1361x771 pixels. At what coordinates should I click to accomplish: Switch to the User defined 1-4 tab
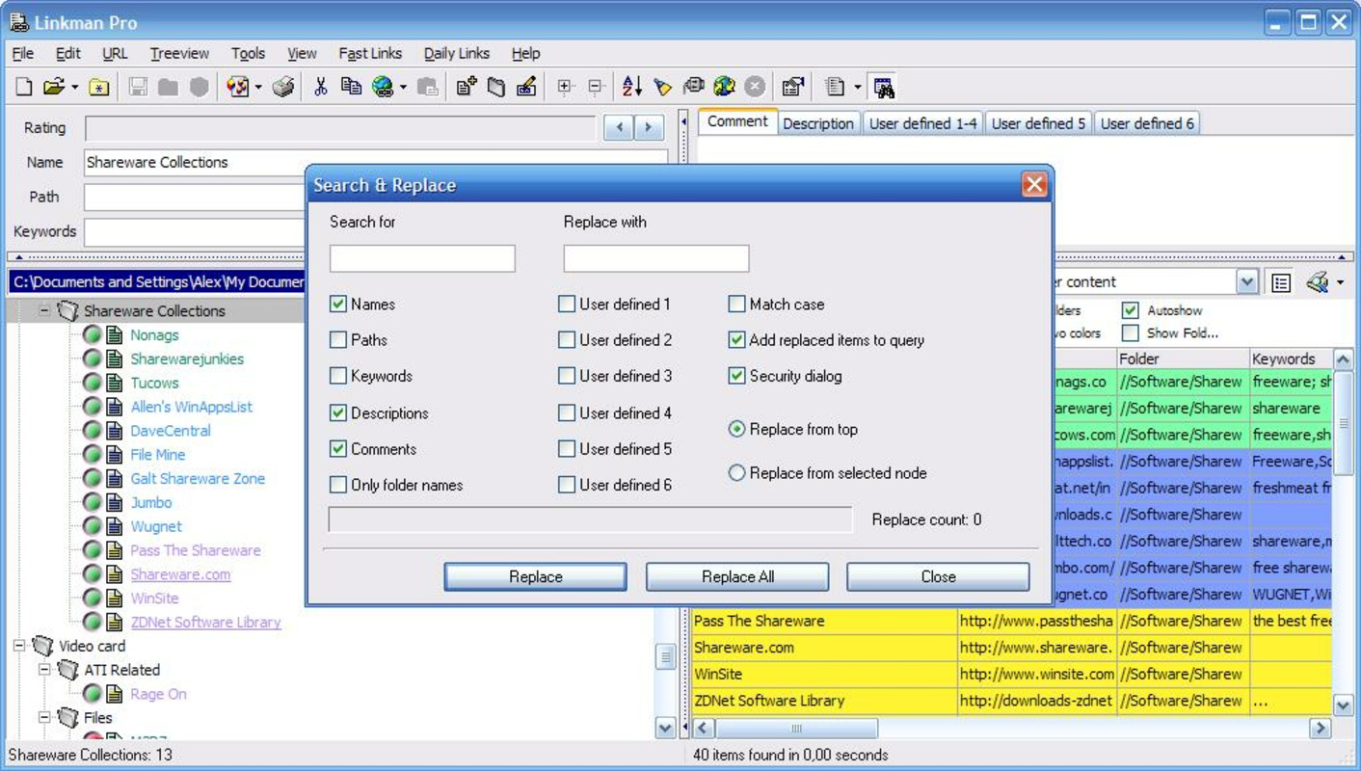click(x=922, y=123)
